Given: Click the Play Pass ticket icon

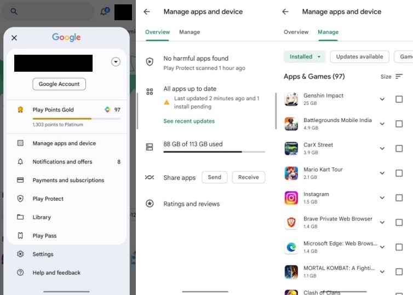Looking at the screenshot, I should [x=20, y=235].
